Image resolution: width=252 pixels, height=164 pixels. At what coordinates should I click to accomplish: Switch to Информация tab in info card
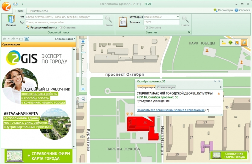tap(146, 87)
